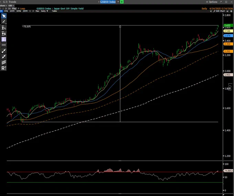Screen dimensions: 234x196
Task: Click the GJGB10 Index security field
Action: click(x=108, y=2)
